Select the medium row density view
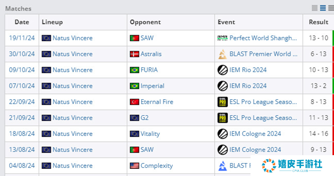This screenshot has height=176, width=334. [x=323, y=8]
